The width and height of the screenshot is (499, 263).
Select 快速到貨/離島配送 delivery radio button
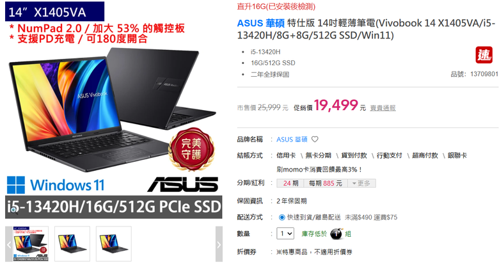point(281,218)
